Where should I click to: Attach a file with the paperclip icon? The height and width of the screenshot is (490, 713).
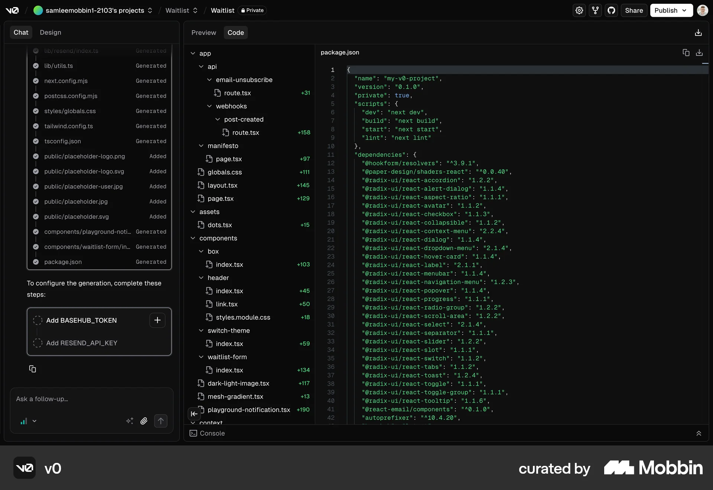[x=144, y=421]
